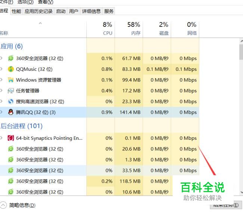Image resolution: width=243 pixels, height=214 pixels.
Task: Expand Windows 资源管理器 entry
Action: pos(1,80)
